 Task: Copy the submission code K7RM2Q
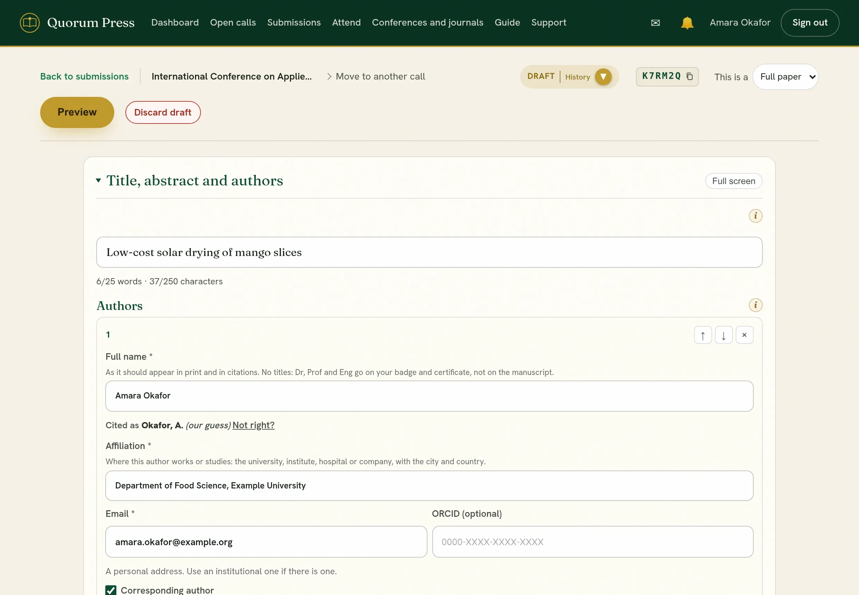click(x=690, y=76)
